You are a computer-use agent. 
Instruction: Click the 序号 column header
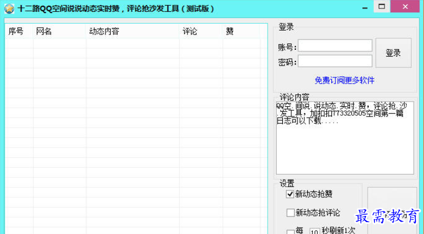pos(19,31)
